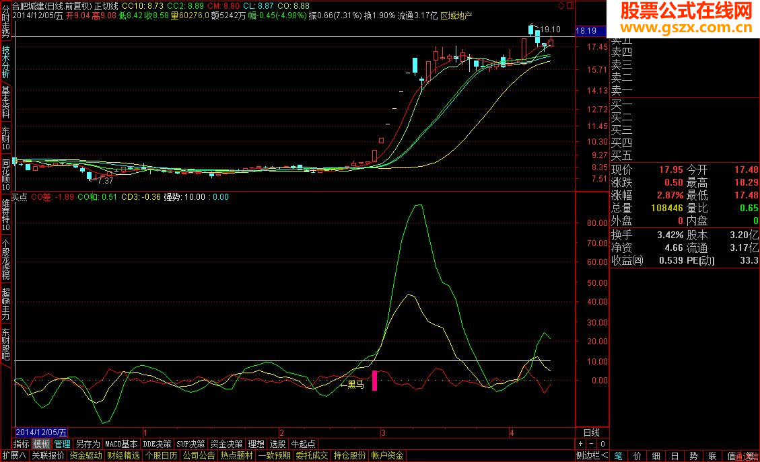Select the 东财10 side tab
This screenshot has height=462, width=760.
coord(5,139)
